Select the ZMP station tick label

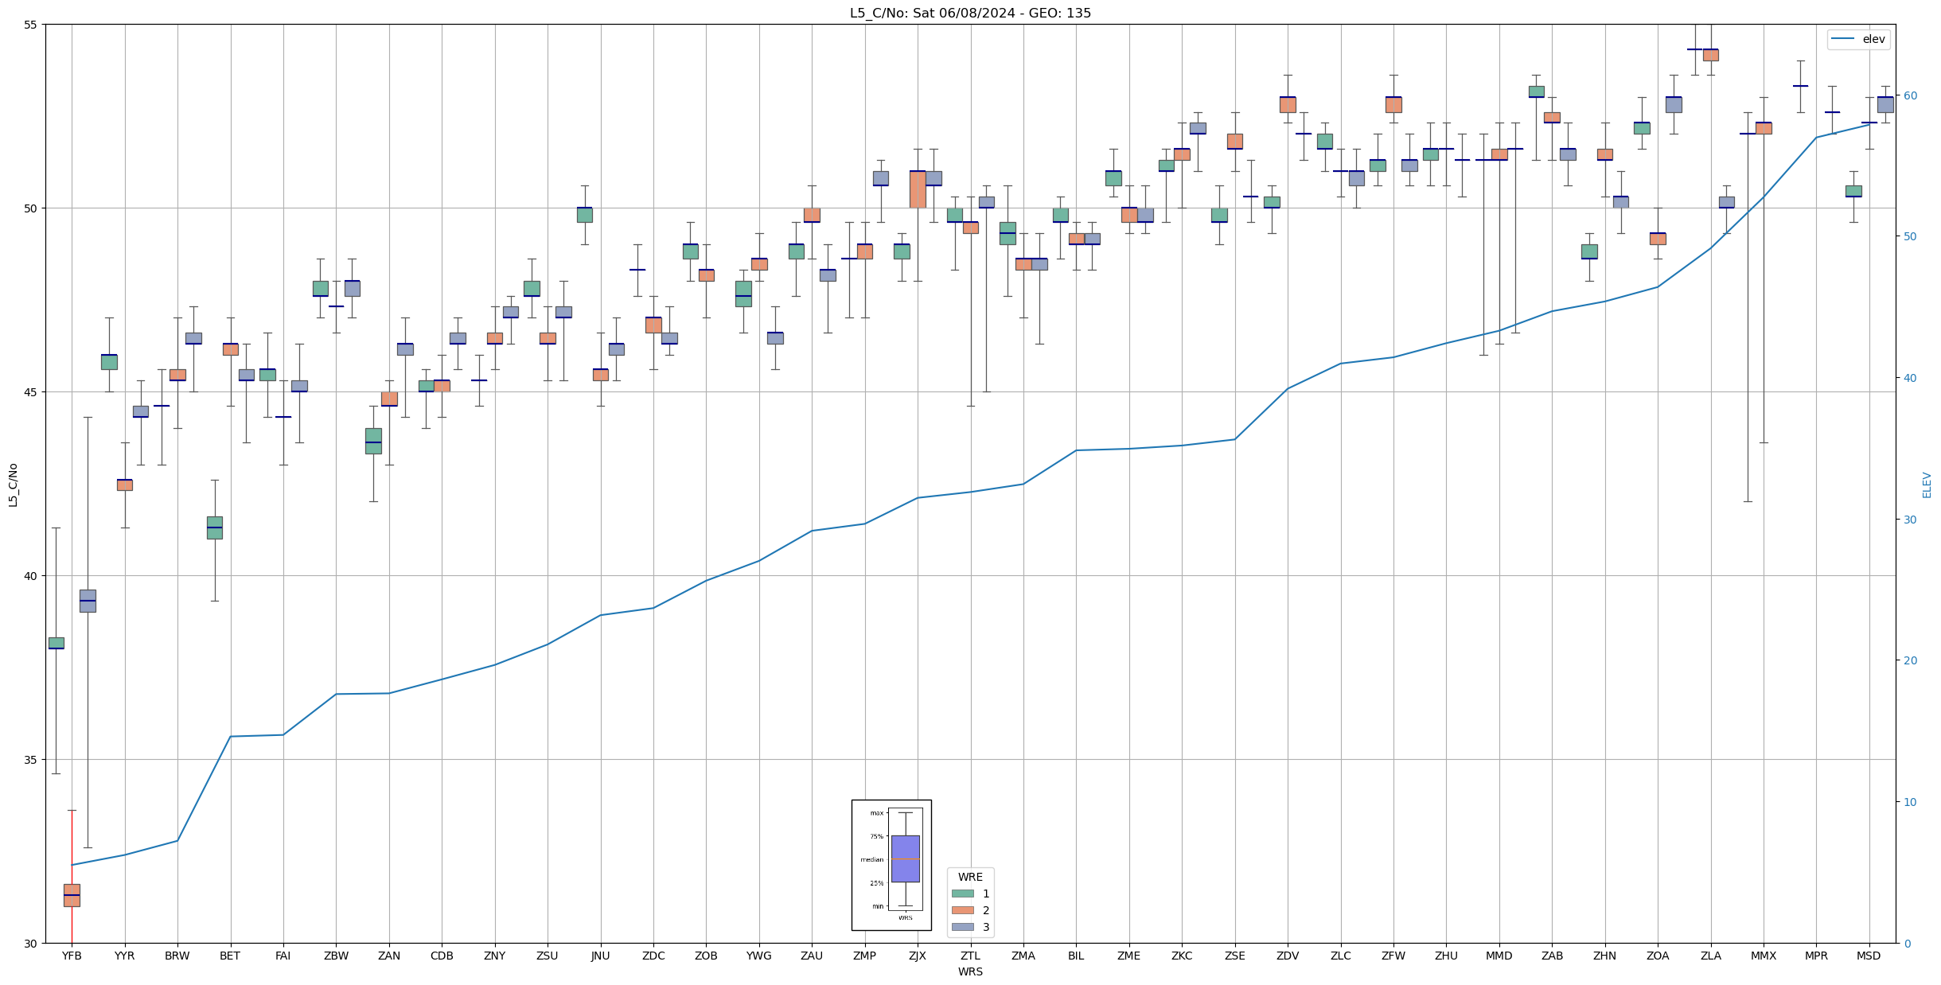(x=864, y=956)
